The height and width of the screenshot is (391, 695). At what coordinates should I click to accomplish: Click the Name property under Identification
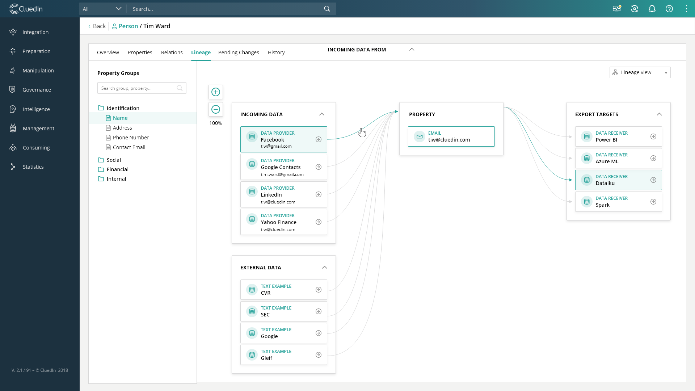[120, 118]
